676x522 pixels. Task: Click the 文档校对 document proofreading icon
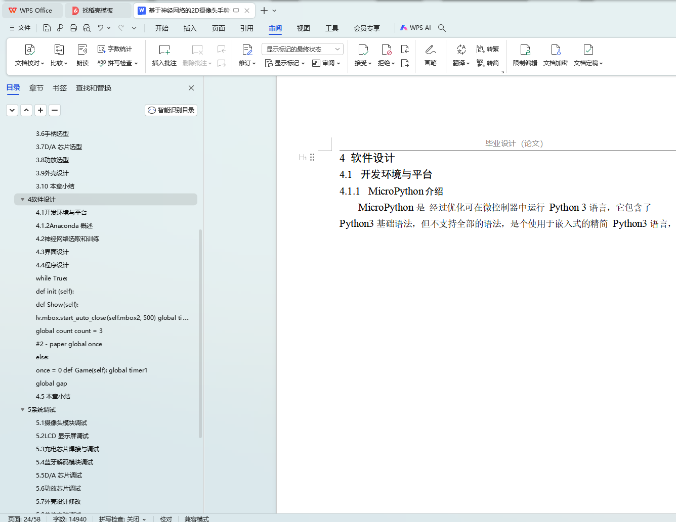(30, 50)
